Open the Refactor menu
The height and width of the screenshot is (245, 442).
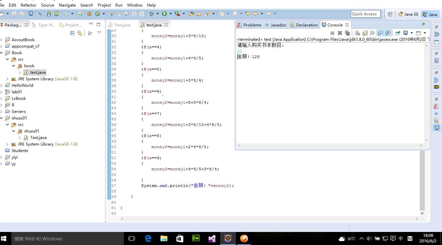pyautogui.click(x=28, y=5)
